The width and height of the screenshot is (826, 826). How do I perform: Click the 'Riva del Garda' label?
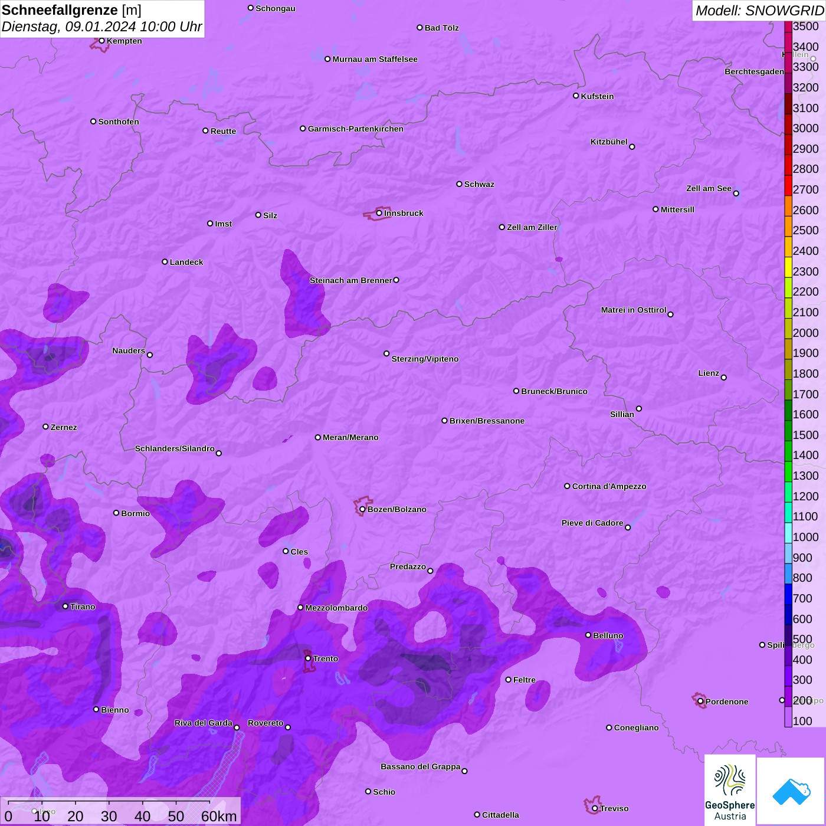pyautogui.click(x=204, y=723)
